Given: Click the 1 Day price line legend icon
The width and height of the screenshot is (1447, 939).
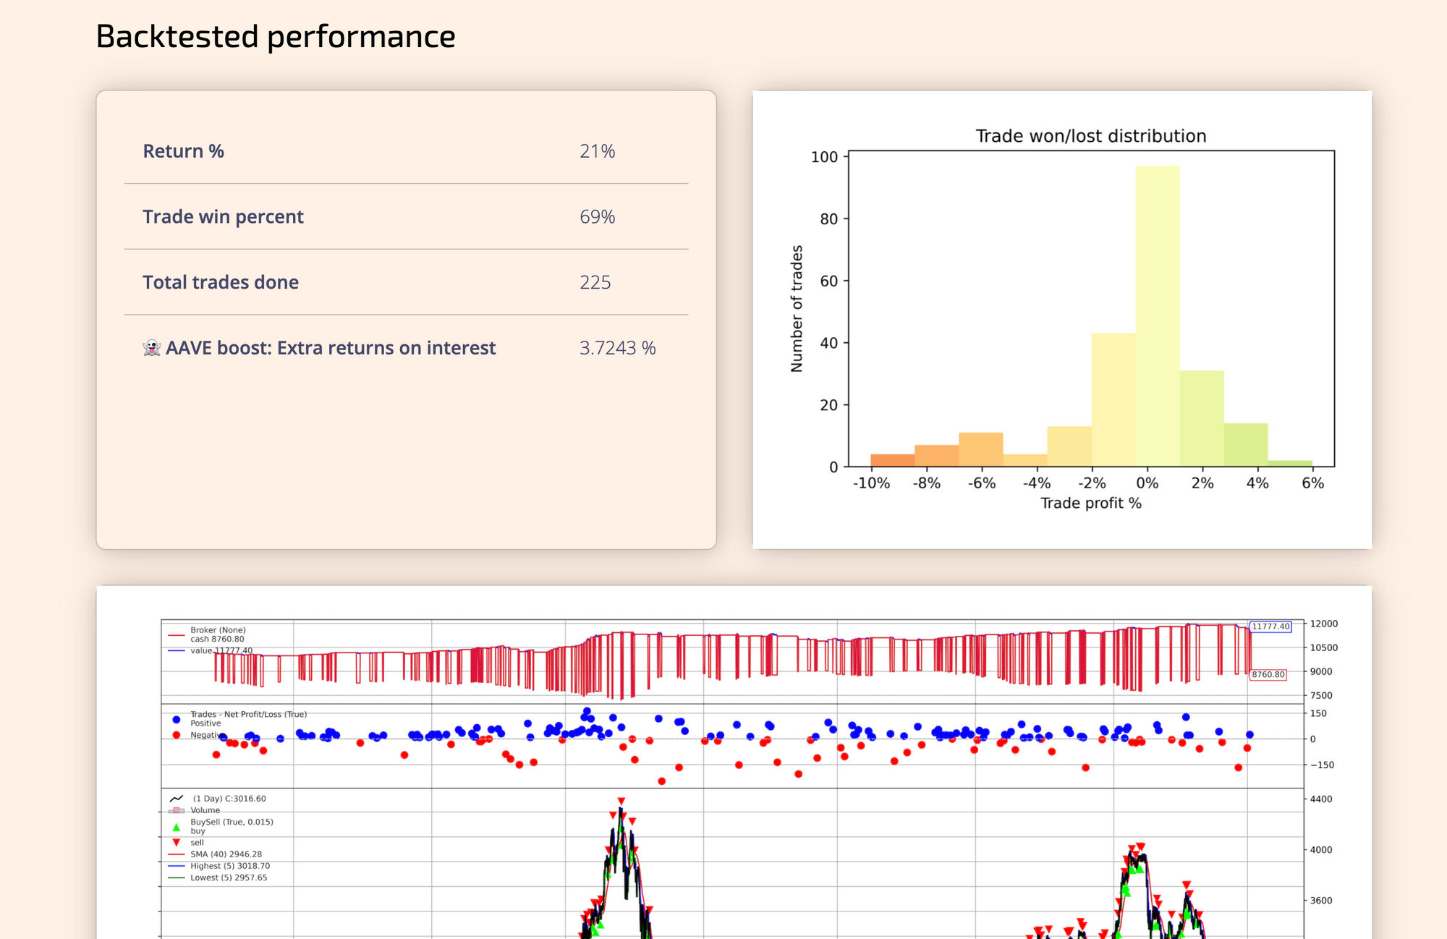Looking at the screenshot, I should pyautogui.click(x=176, y=799).
